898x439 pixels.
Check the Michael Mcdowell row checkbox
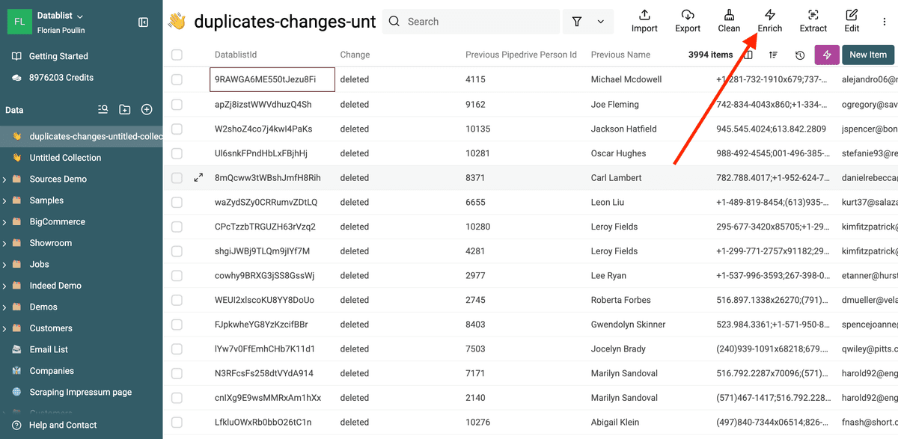[177, 79]
